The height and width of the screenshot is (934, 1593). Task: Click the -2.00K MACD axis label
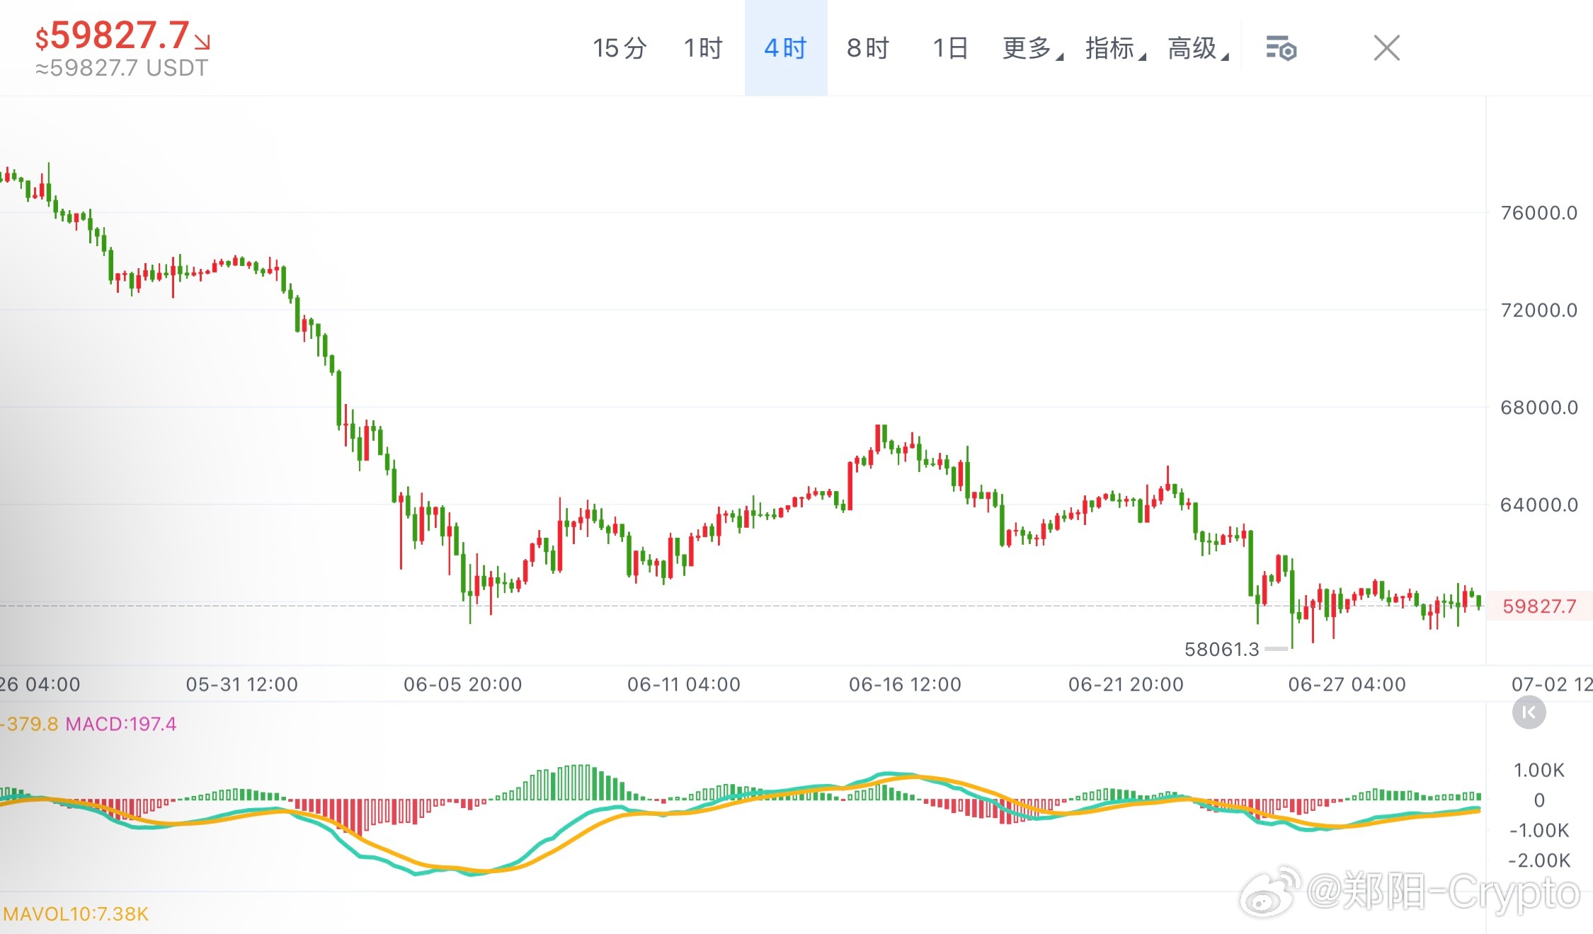point(1539,860)
